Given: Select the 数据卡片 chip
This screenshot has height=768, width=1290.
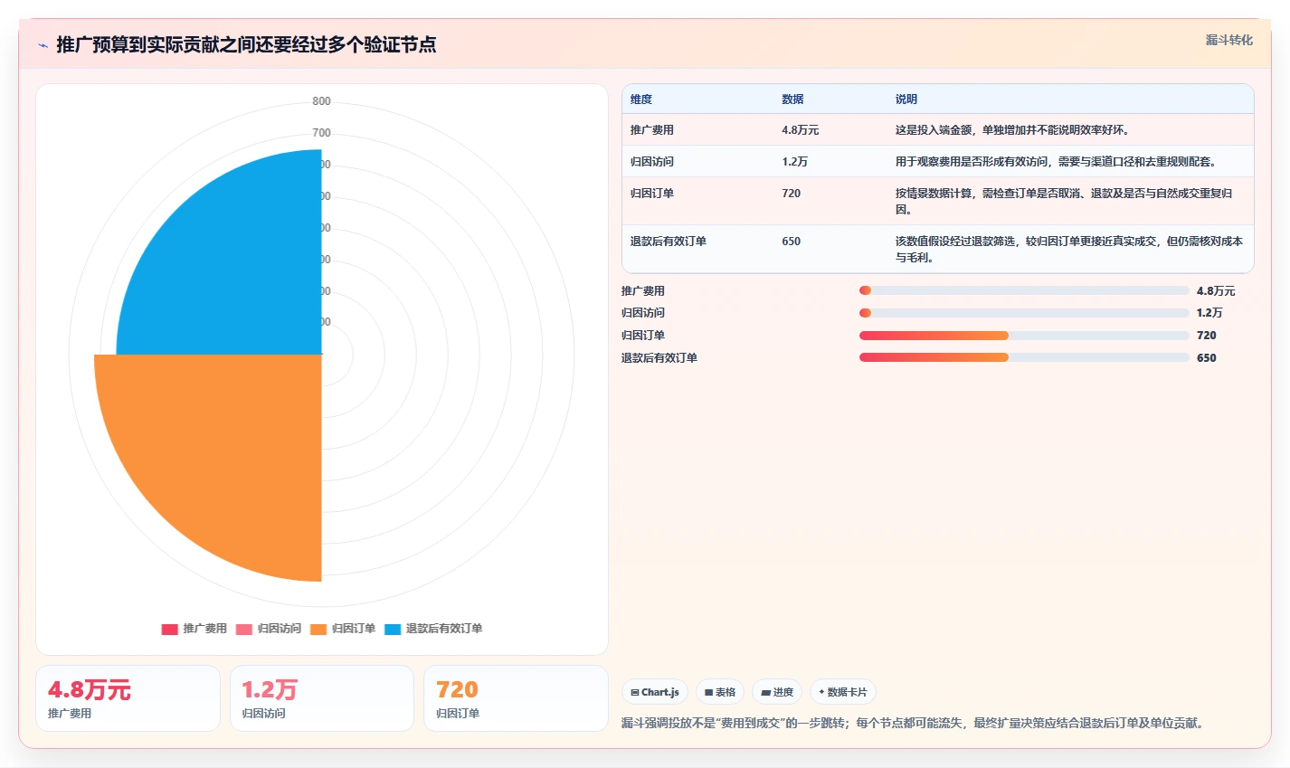Looking at the screenshot, I should click(x=843, y=692).
